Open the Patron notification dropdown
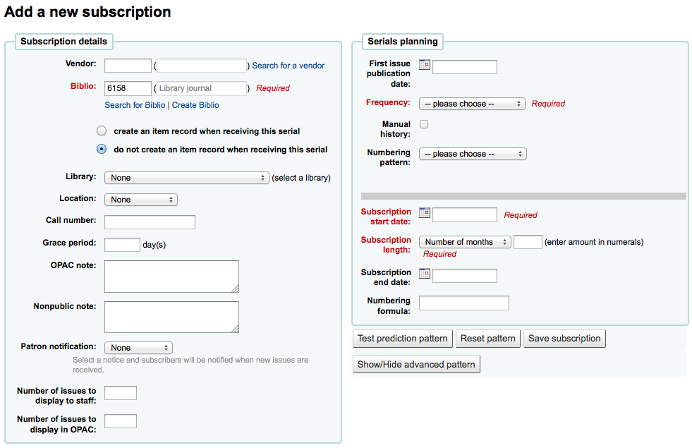 coord(138,348)
